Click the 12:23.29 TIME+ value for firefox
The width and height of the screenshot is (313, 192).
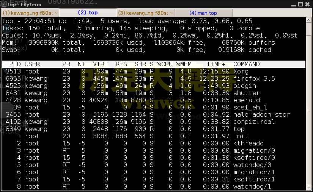coord(214,78)
